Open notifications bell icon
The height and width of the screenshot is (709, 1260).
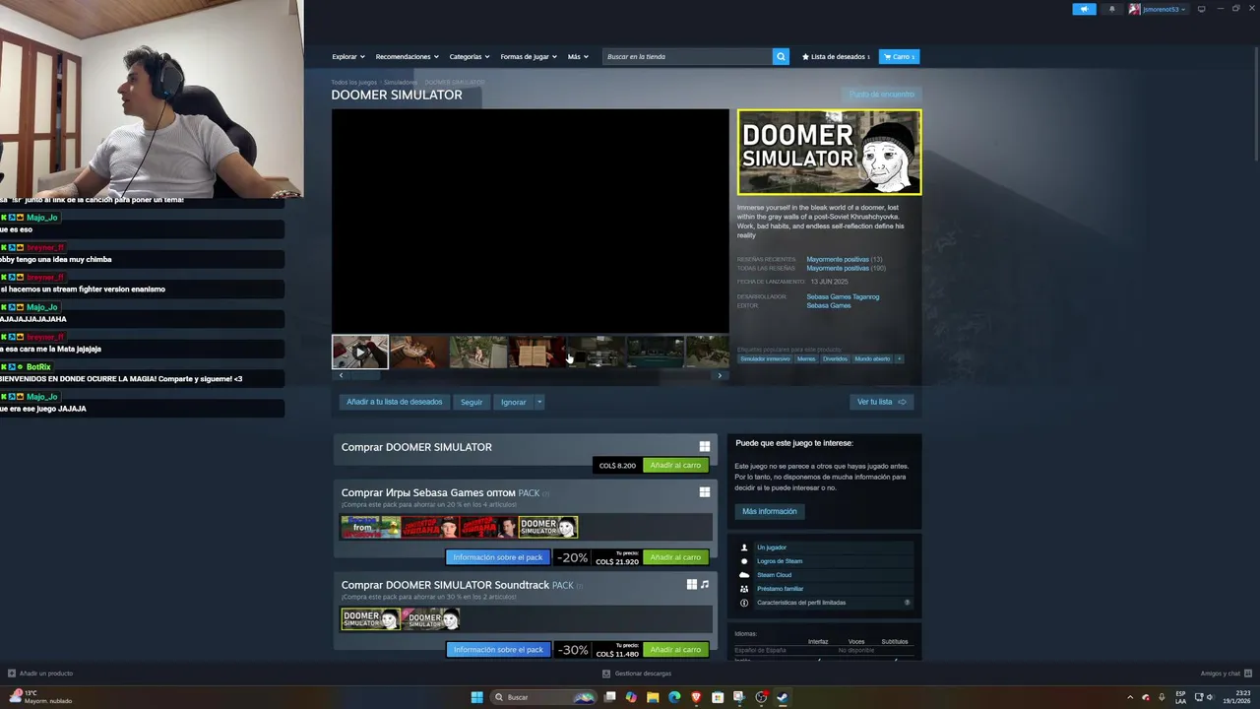tap(1112, 9)
